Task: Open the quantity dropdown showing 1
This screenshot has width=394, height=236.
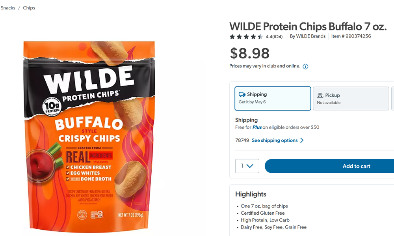Action: pyautogui.click(x=247, y=166)
